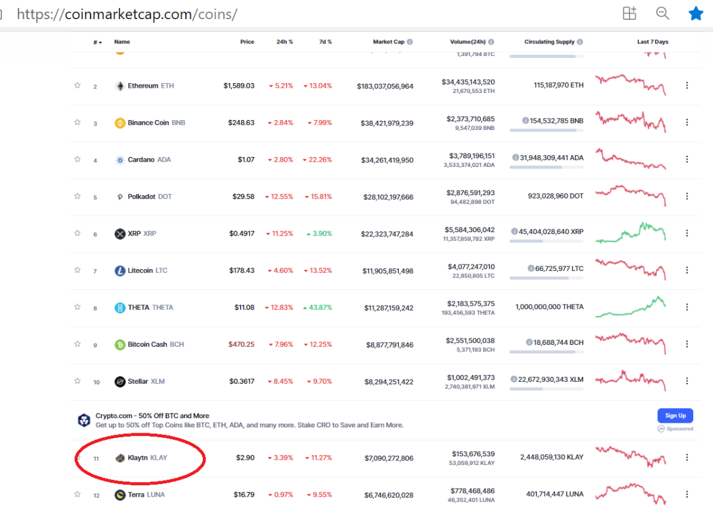This screenshot has width=713, height=513.
Task: Open Cardano row options menu
Action: click(687, 160)
